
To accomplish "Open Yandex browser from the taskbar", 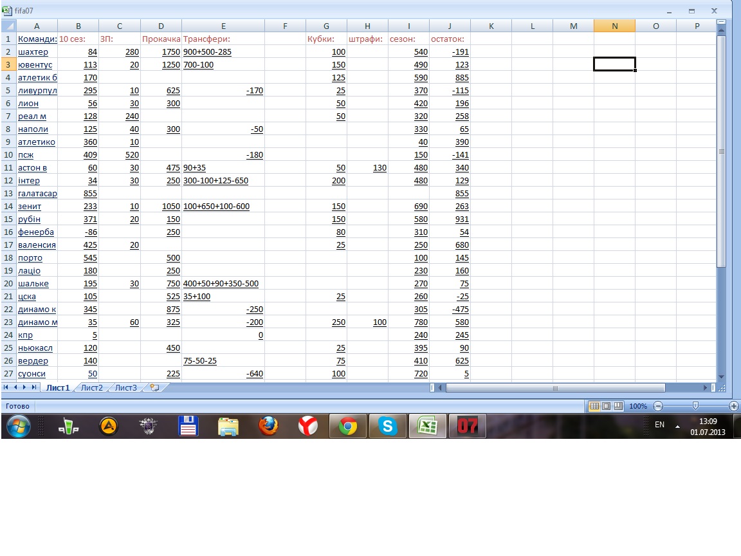I will coord(307,427).
